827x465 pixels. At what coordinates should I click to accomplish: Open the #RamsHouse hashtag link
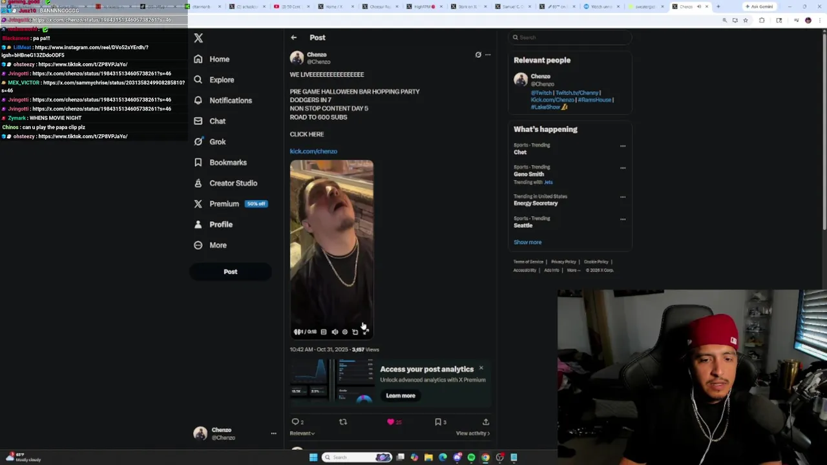click(594, 100)
